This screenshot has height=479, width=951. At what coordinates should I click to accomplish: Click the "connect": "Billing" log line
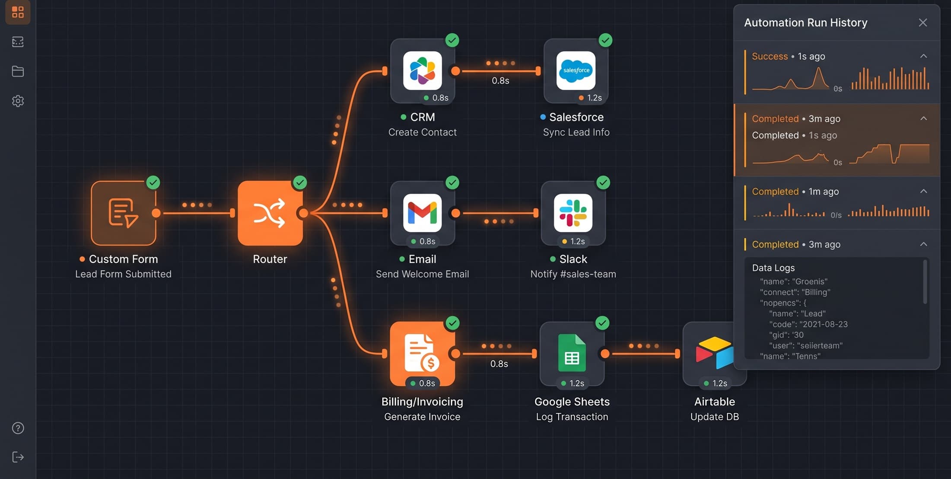795,292
